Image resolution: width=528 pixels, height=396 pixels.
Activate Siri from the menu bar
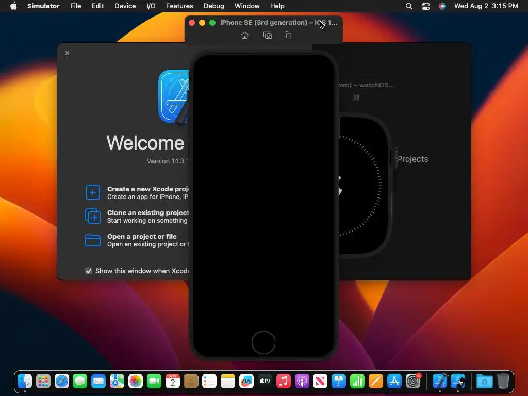coord(442,6)
